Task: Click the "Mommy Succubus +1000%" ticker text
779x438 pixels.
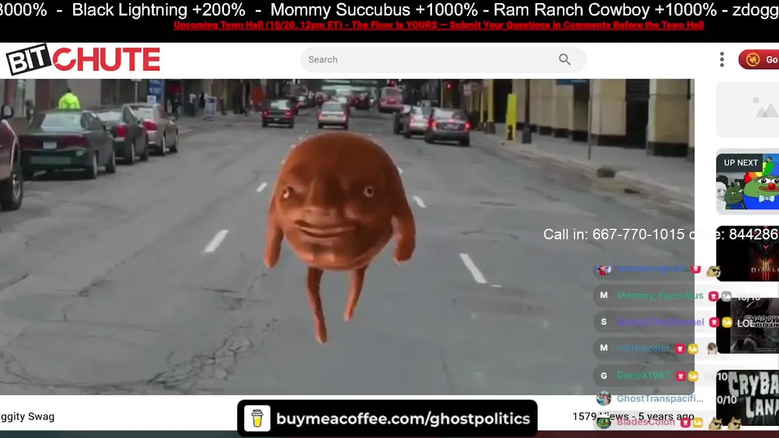Action: click(374, 10)
